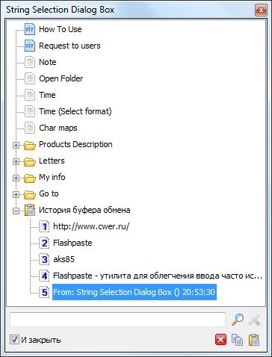Click the clipboard paste icon at the bottom

tap(254, 340)
